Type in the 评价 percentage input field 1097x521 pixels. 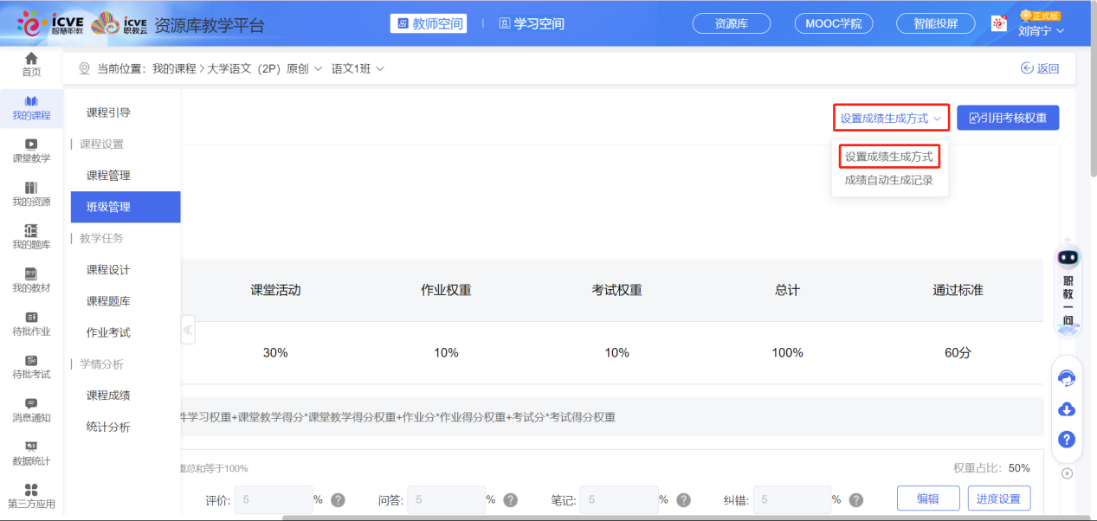click(x=274, y=499)
